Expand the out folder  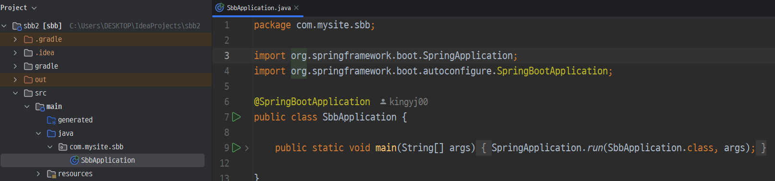click(15, 80)
